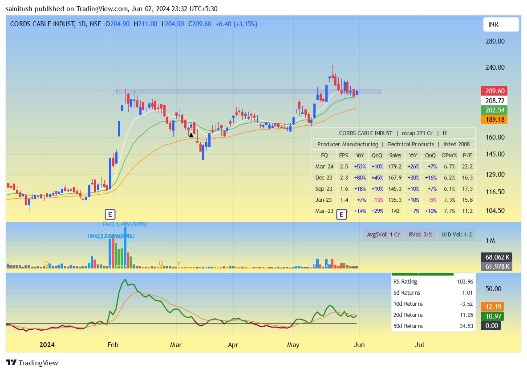Click the RS Rating 103.96 row
This screenshot has width=527, height=372.
[x=433, y=281]
